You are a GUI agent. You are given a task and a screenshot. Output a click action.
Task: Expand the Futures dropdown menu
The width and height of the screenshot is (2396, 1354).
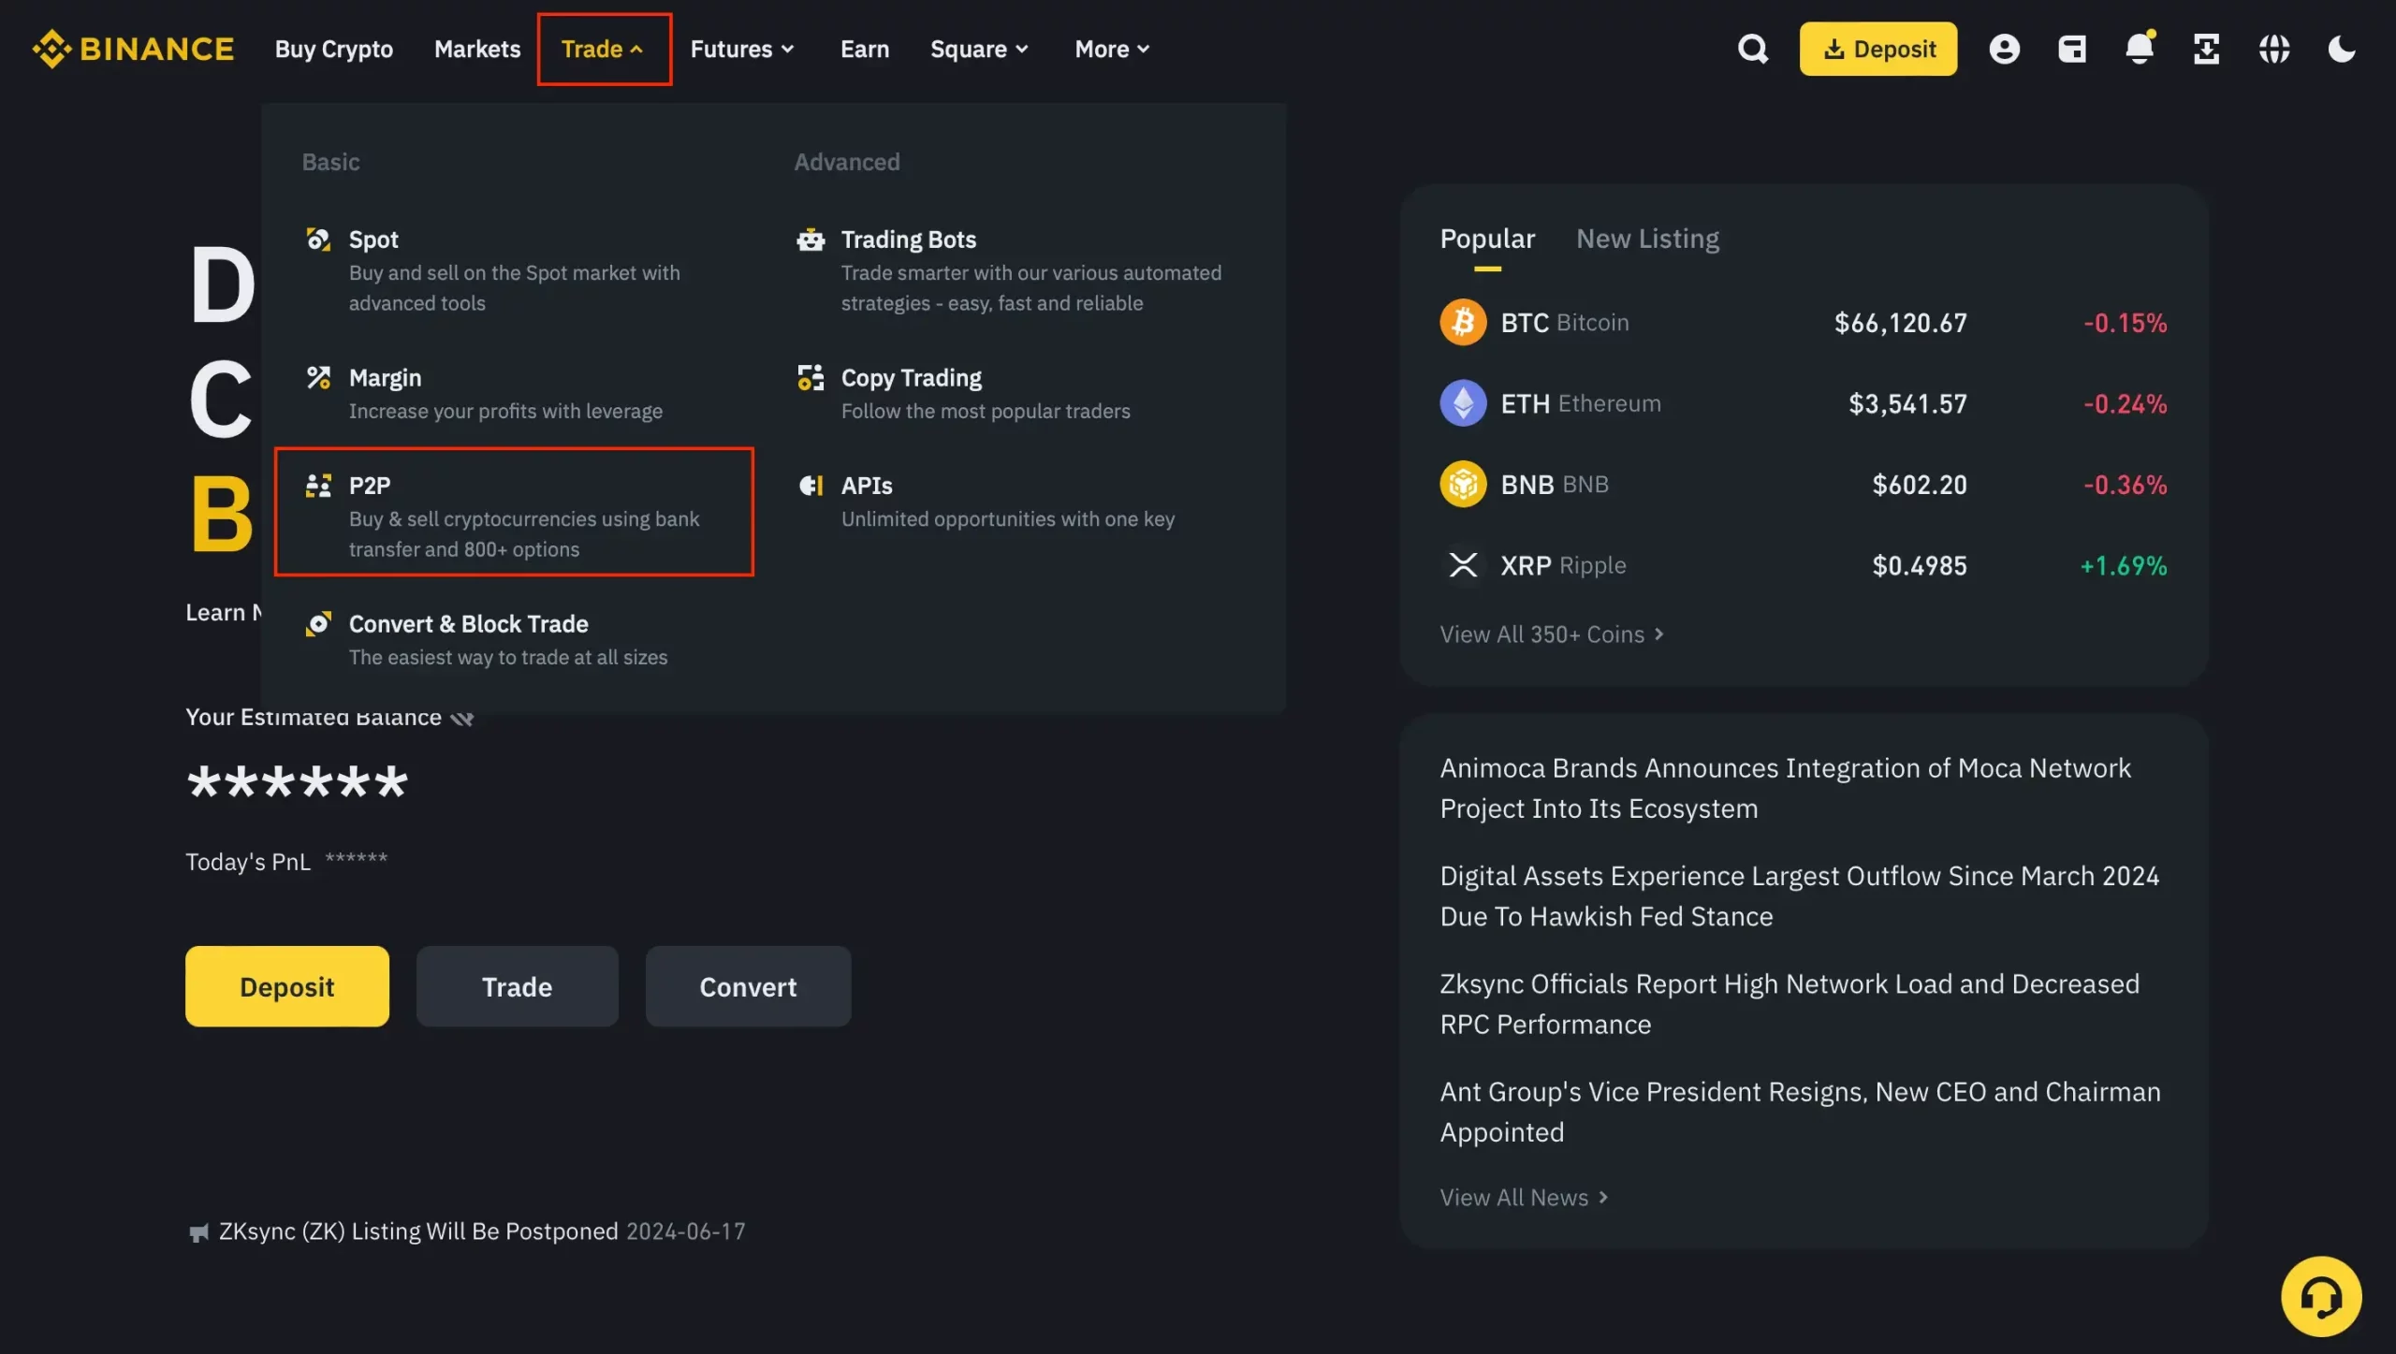tap(738, 46)
